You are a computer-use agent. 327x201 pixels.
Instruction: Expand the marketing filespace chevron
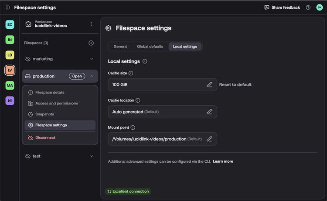click(x=92, y=59)
